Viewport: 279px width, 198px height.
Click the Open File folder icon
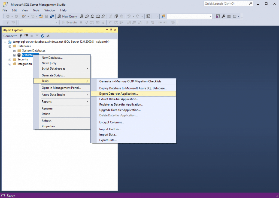[x=41, y=16]
